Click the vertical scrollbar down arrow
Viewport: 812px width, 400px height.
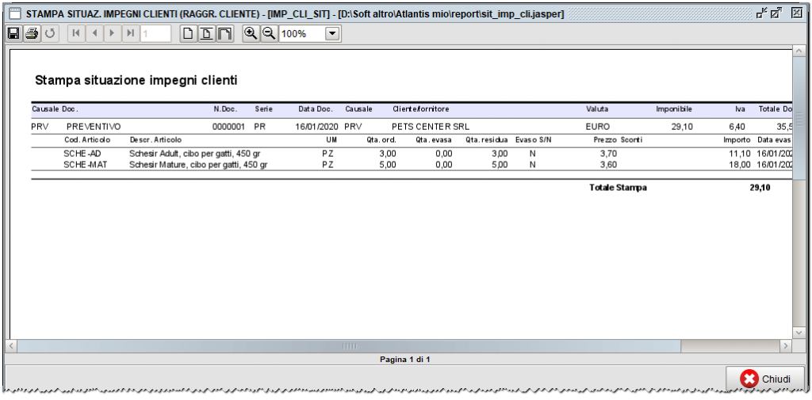[x=799, y=331]
